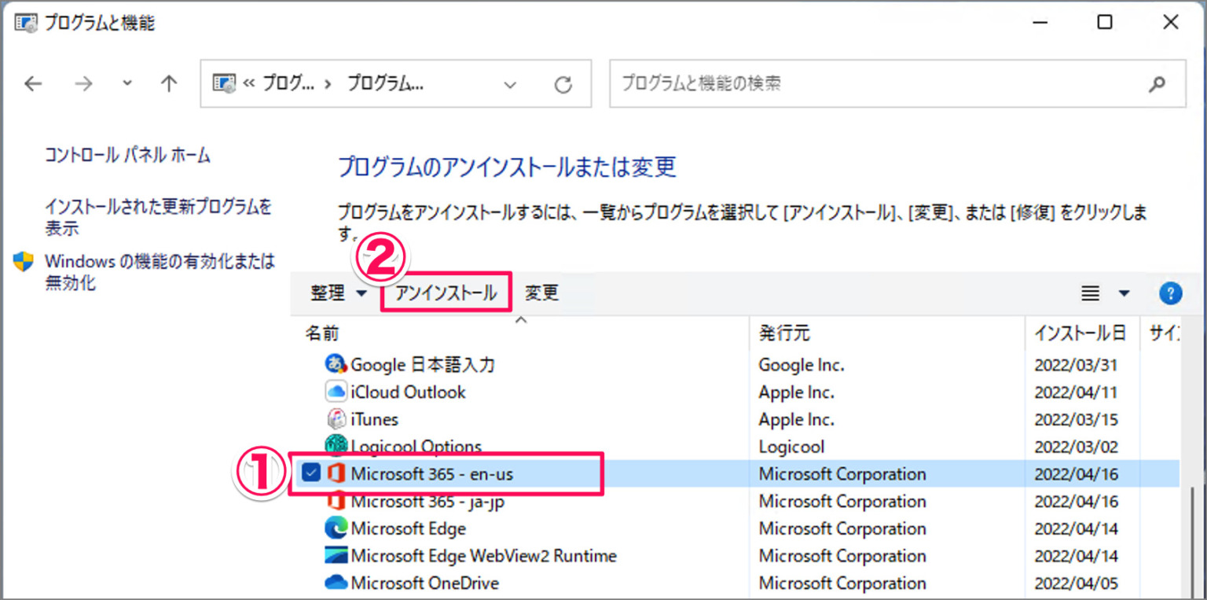This screenshot has width=1207, height=600.
Task: Expand the address bar breadcrumb chevron
Action: point(510,83)
